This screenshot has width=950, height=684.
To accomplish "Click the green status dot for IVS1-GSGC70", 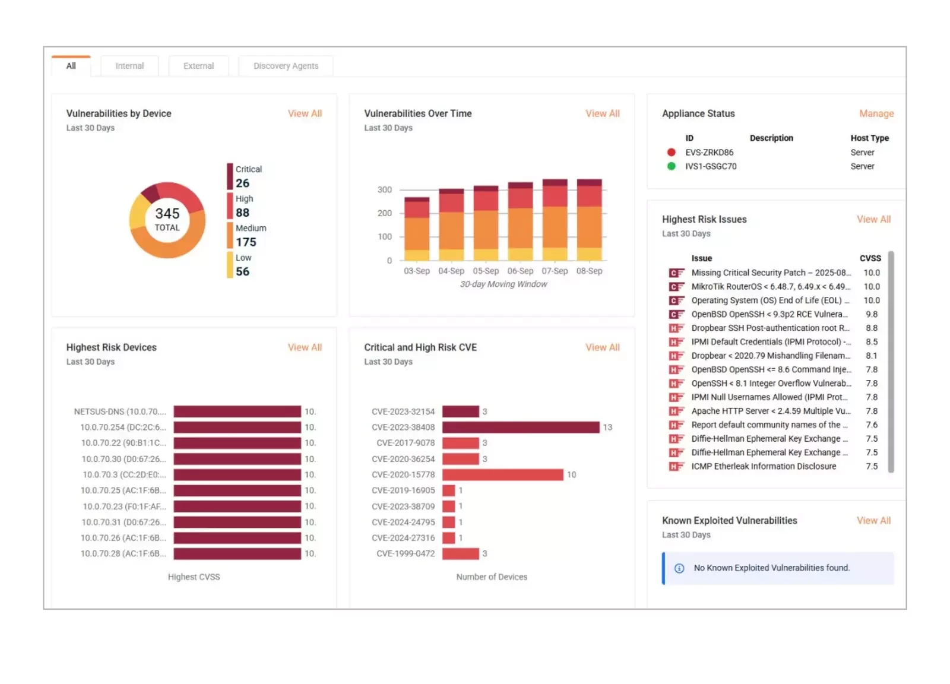I will (671, 166).
